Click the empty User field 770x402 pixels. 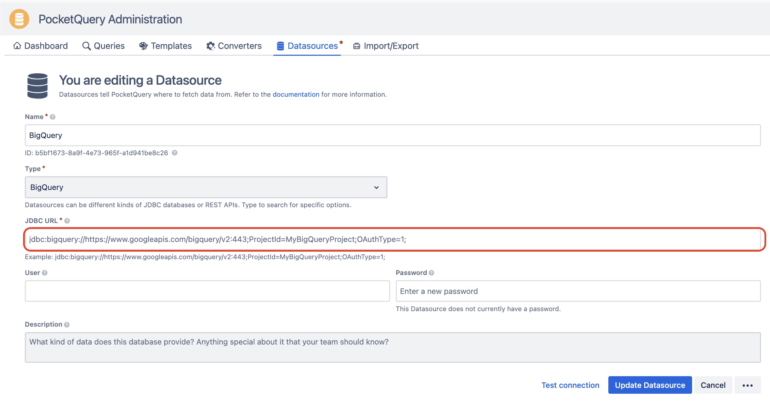coord(207,291)
